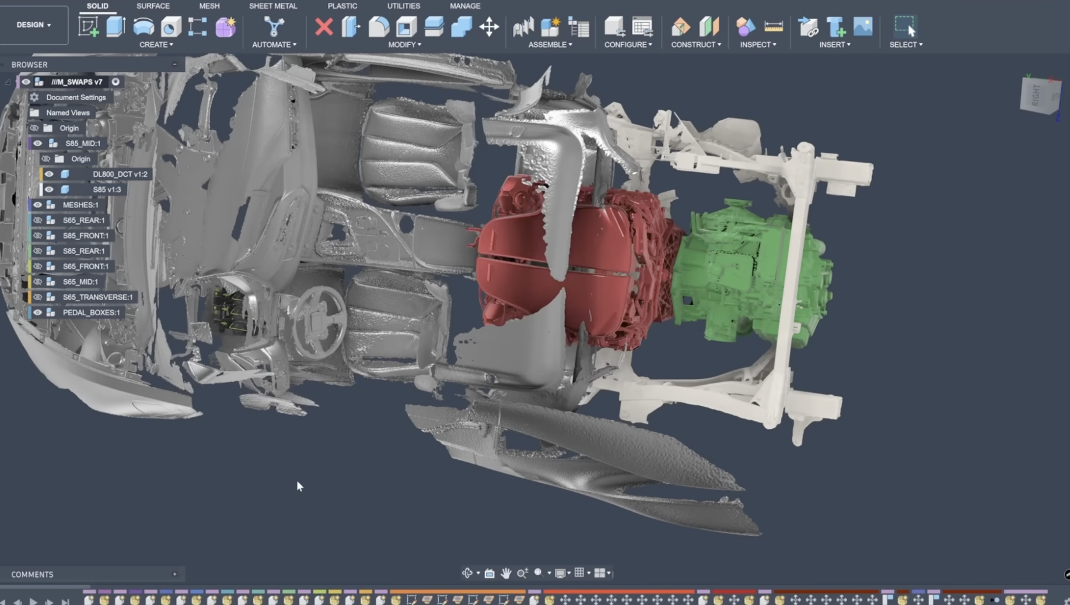Open Document Settings in browser
Screen dimensions: 1070x605
coord(76,97)
